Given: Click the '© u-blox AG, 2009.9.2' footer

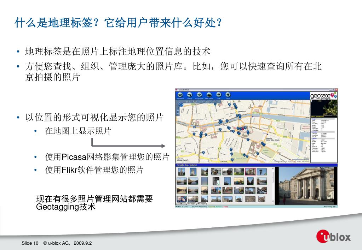Looking at the screenshot, I should (x=68, y=243).
